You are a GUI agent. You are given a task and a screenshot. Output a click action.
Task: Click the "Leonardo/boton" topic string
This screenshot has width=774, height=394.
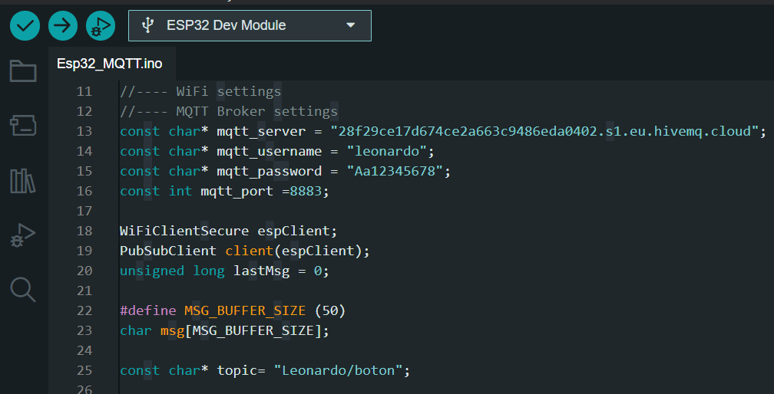(x=338, y=370)
